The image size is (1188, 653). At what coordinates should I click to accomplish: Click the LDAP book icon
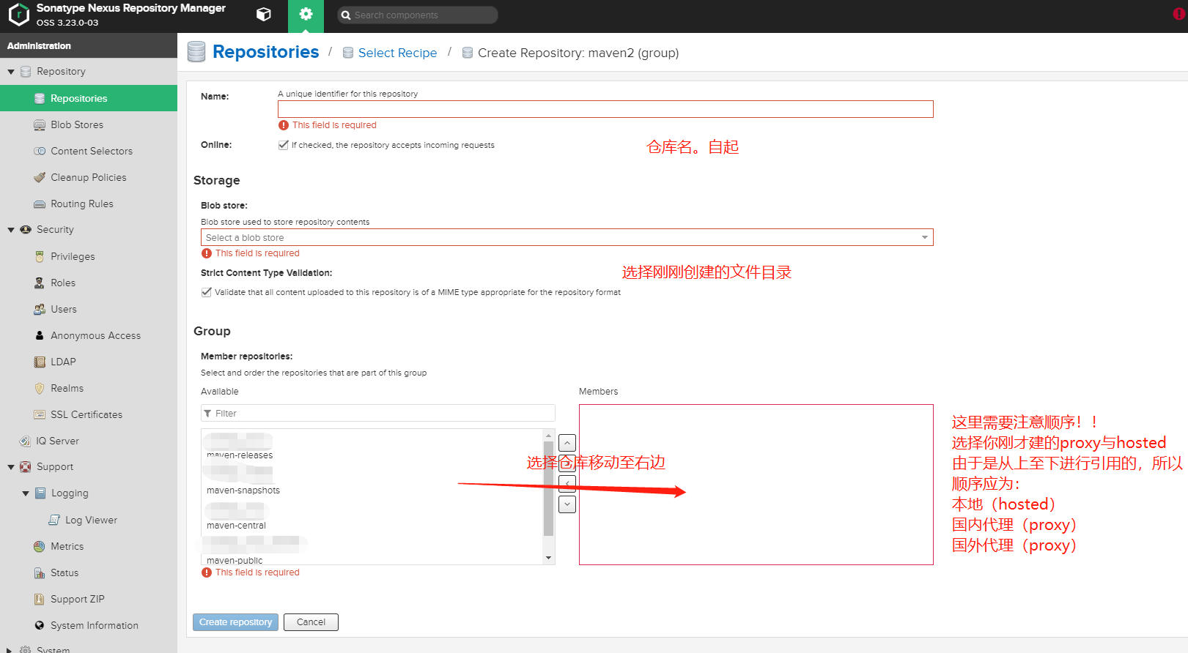[40, 362]
